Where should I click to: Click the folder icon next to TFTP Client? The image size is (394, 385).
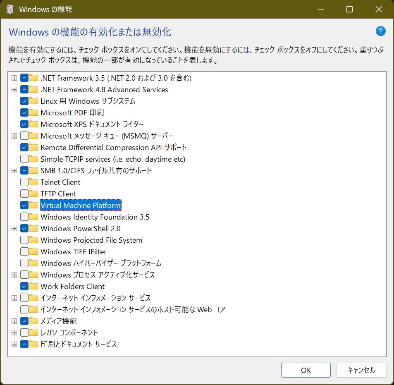click(33, 194)
